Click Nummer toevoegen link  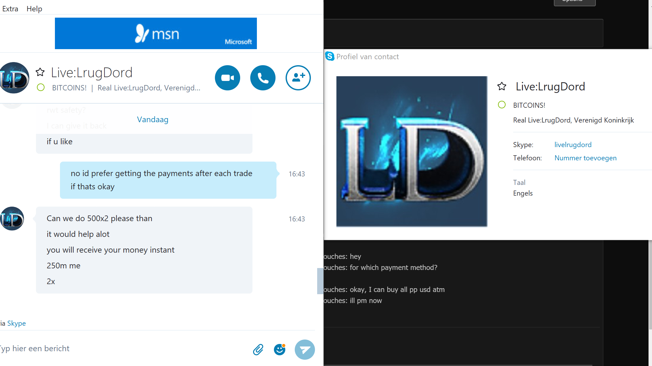click(585, 158)
